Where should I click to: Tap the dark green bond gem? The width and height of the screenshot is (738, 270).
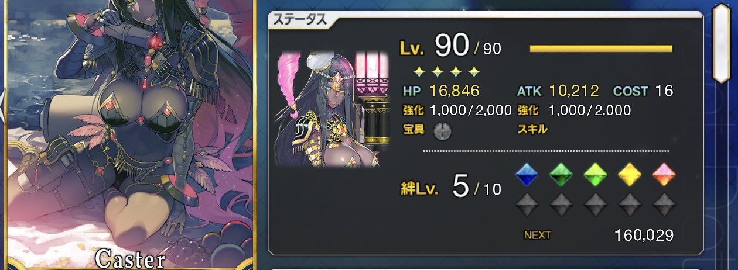561,174
